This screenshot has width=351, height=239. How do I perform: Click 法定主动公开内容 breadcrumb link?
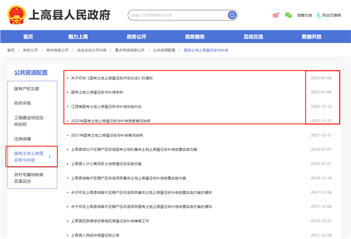click(92, 50)
